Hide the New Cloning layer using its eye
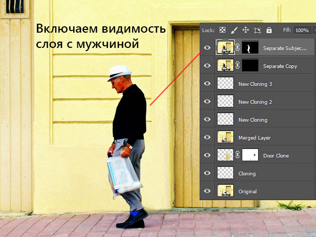This screenshot has height=237, width=316. click(x=207, y=120)
